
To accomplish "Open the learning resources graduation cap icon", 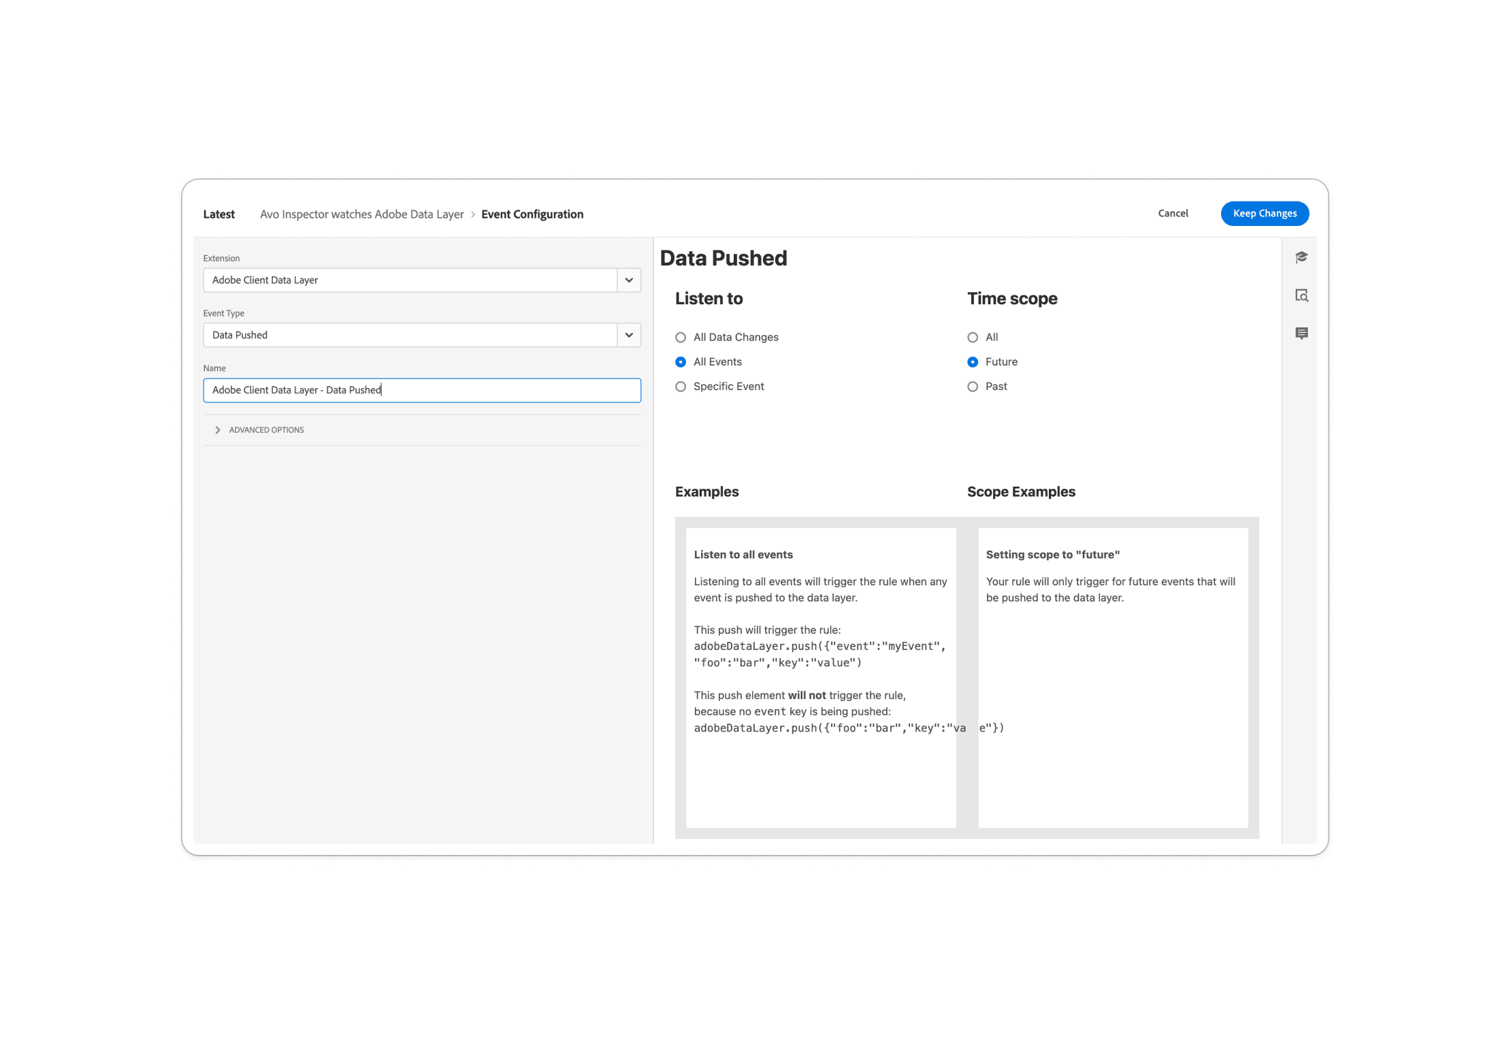I will 1302,257.
